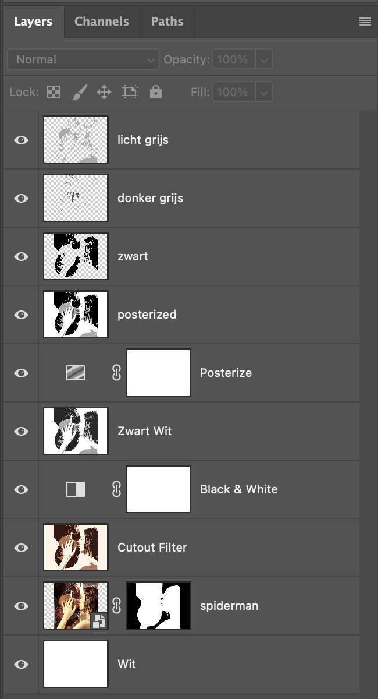Click the Posterize adjustment layer icon

pyautogui.click(x=76, y=373)
